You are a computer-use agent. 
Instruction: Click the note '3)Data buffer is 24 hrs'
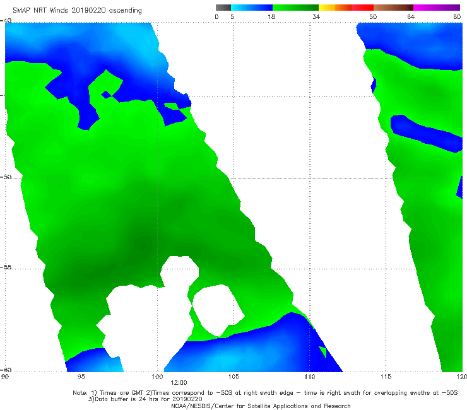[x=145, y=399]
